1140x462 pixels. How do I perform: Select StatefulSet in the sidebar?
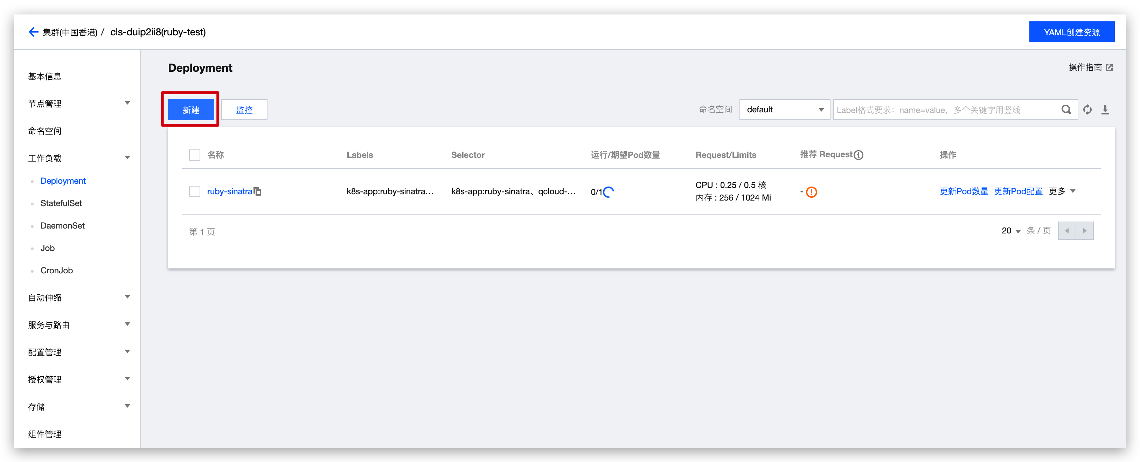[61, 204]
